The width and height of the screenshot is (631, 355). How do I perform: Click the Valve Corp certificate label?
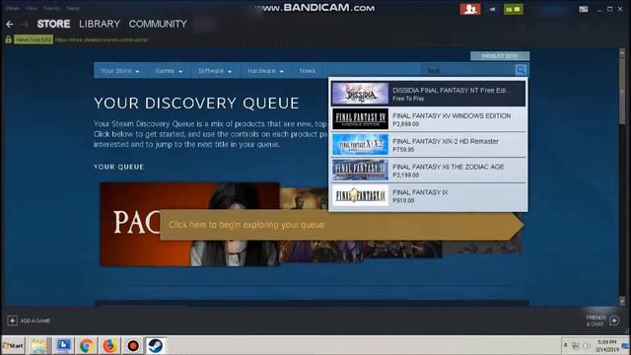pyautogui.click(x=34, y=39)
